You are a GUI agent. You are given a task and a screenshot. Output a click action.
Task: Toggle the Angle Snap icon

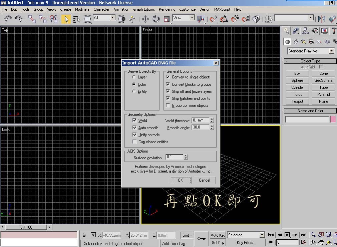point(224,19)
